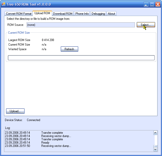
Task: Click the log scrollbar thumb
Action: (155, 146)
